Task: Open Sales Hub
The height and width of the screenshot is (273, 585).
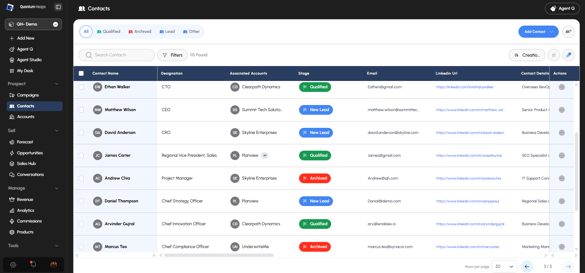Action: 26,164
